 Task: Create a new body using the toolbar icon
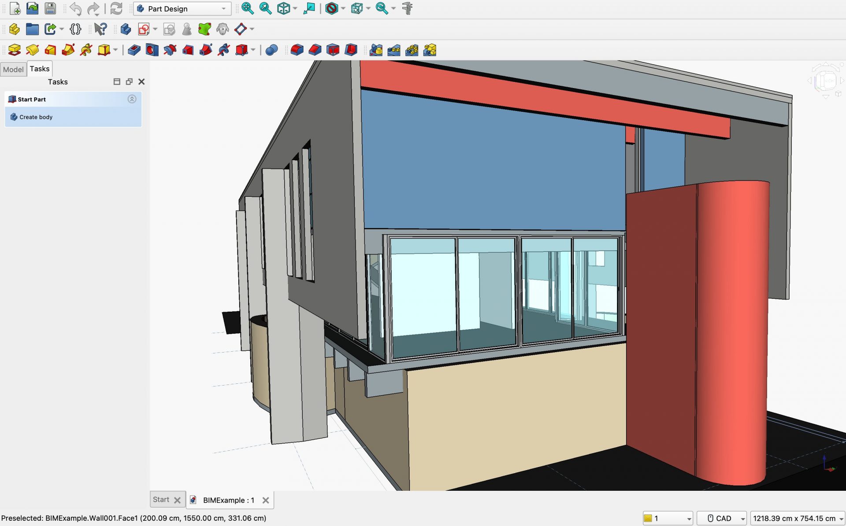tap(126, 29)
